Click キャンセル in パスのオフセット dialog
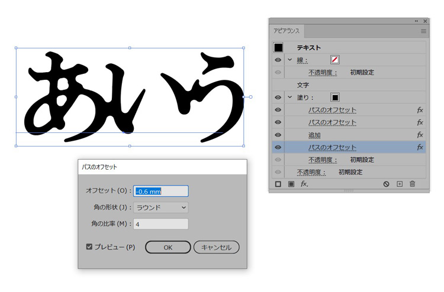 (x=216, y=247)
